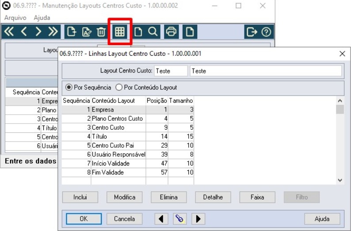351x231 pixels.
Task: Open the Arquivo menu
Action: point(15,18)
